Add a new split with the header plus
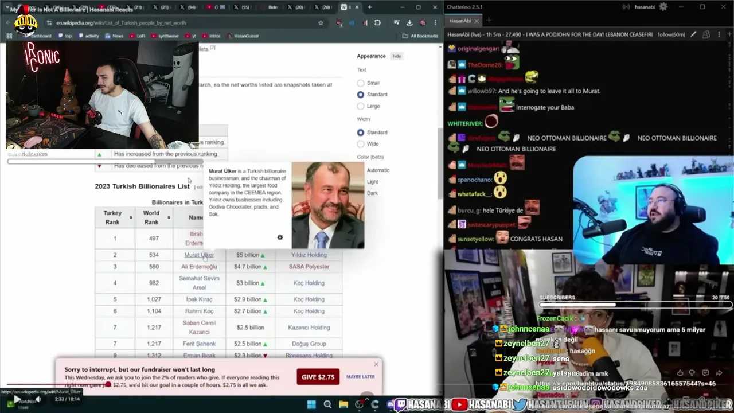This screenshot has width=734, height=413. tap(728, 34)
